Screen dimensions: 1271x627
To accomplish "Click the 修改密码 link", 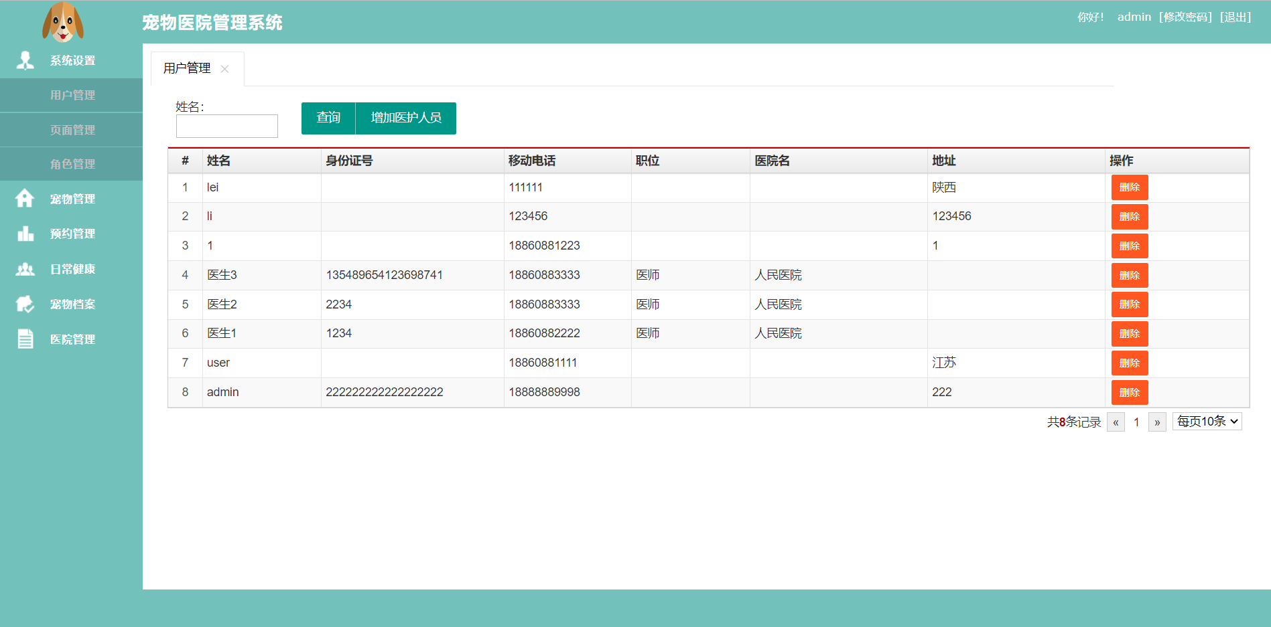I will coord(1185,17).
